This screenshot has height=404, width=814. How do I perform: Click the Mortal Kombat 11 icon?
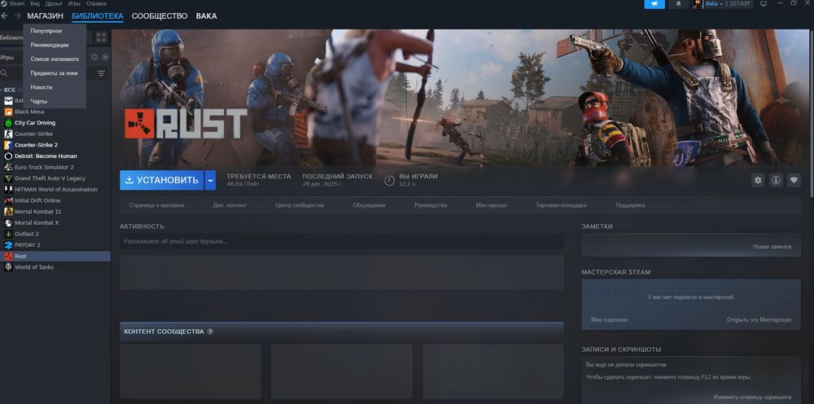[x=8, y=211]
